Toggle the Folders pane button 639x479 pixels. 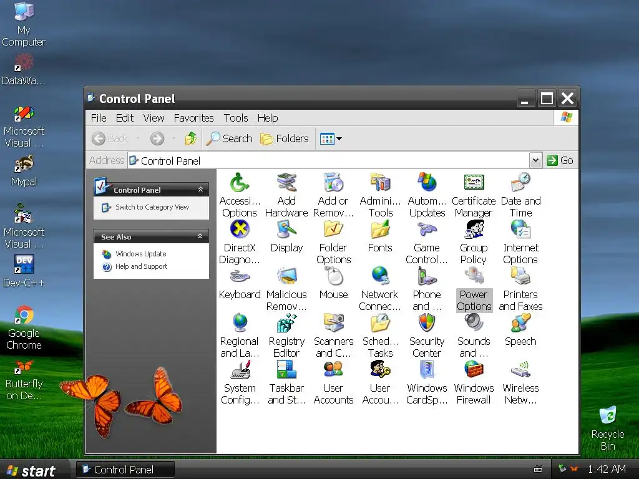285,138
